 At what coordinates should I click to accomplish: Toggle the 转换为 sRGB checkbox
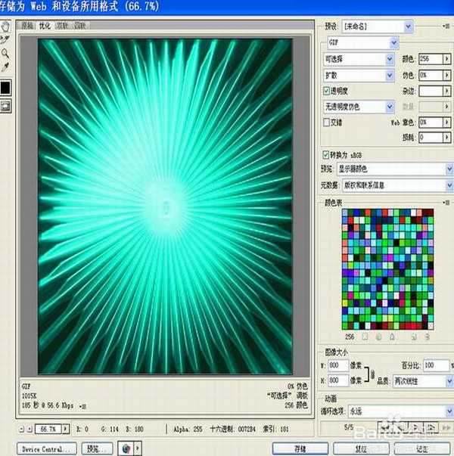point(327,154)
